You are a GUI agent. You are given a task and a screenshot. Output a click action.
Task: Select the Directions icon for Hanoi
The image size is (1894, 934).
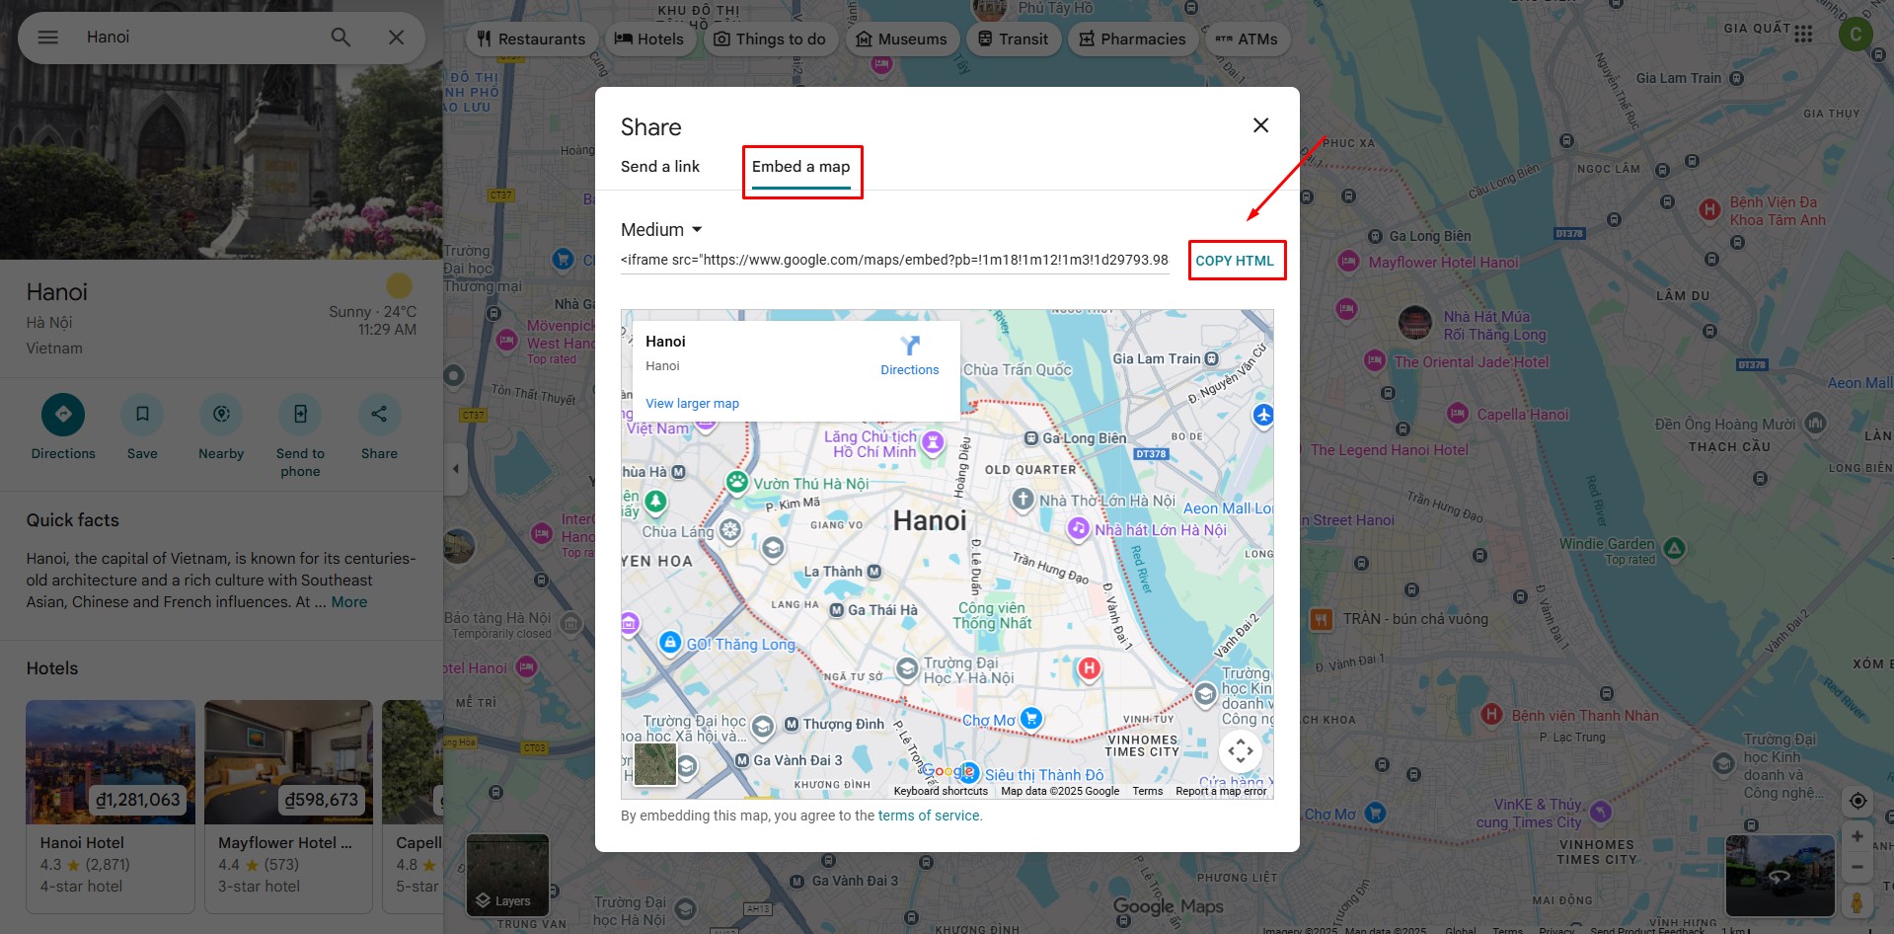point(62,414)
